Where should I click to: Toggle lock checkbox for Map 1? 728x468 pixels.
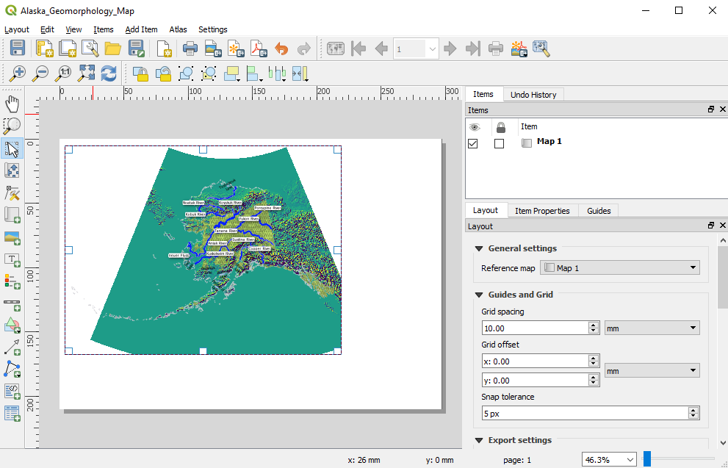[x=500, y=143]
